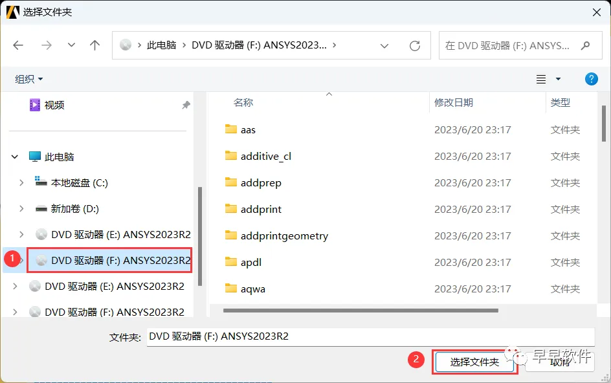Screen dimensions: 611x383
Task: Click the addprep folder icon
Action: tap(231, 182)
